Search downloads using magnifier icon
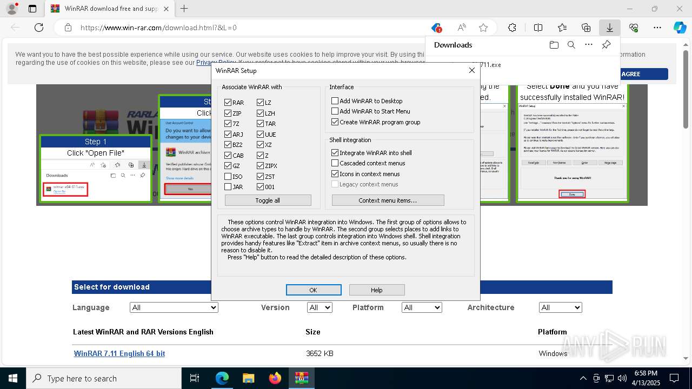The width and height of the screenshot is (692, 389). pos(571,45)
